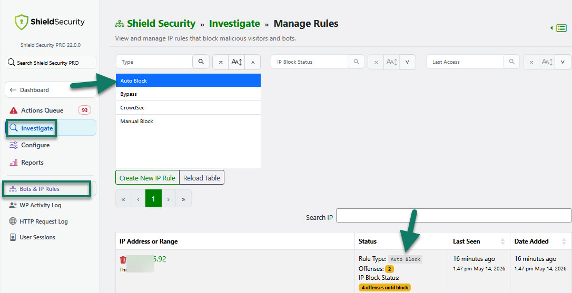Open the Configure section
Screen dimensions: 572x293
35,145
